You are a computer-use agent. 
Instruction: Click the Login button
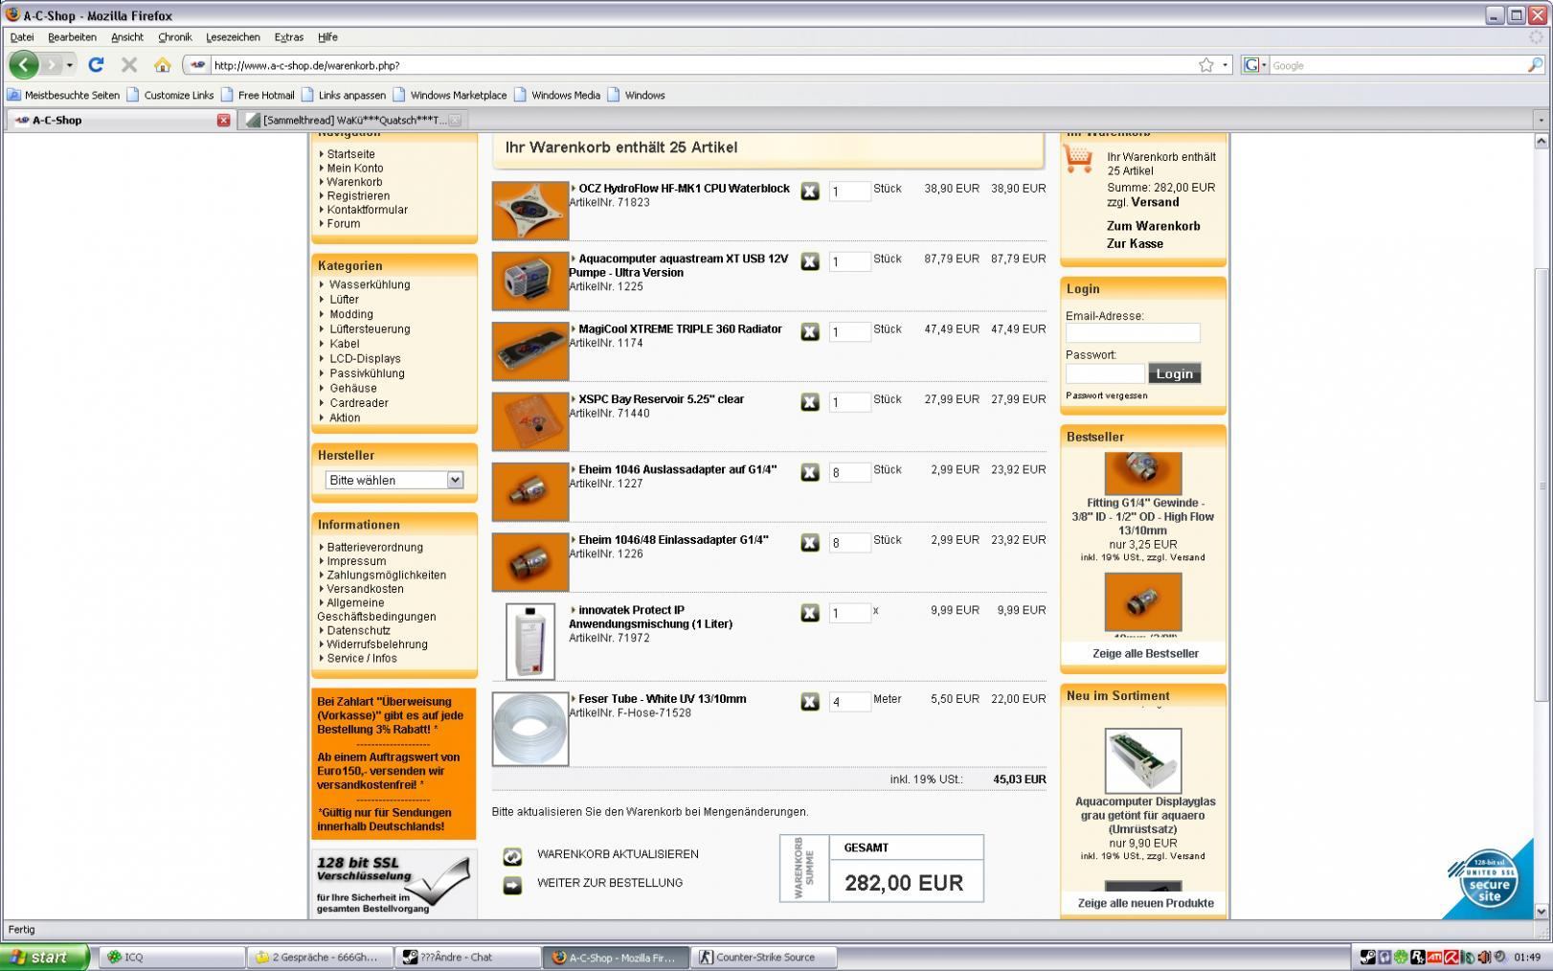point(1174,373)
